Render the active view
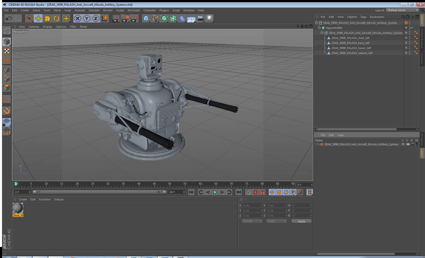 point(116,18)
